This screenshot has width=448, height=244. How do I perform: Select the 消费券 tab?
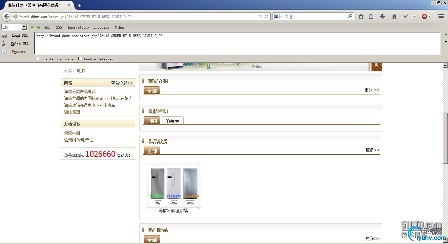point(173,121)
